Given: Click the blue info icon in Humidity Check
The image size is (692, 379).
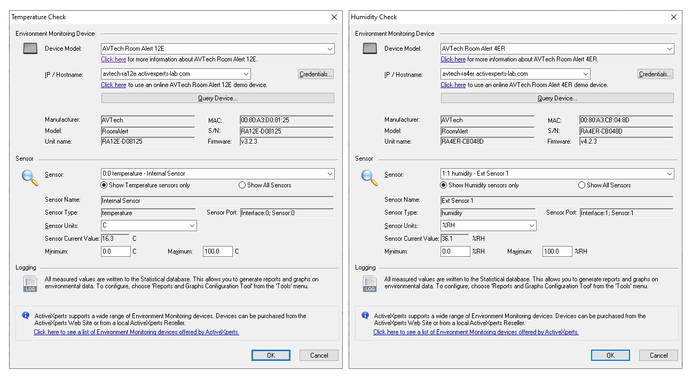Looking at the screenshot, I should (365, 315).
